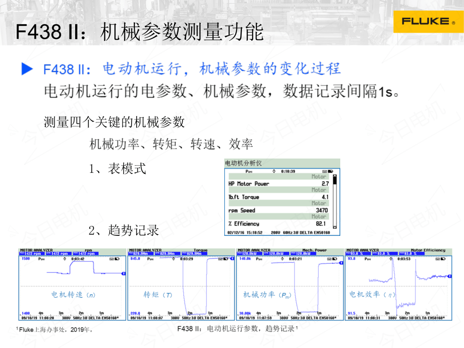Image resolution: width=464 pixels, height=348 pixels.
Task: Click the cursor marker at the efficiency trend's right edge
Action: (450, 276)
